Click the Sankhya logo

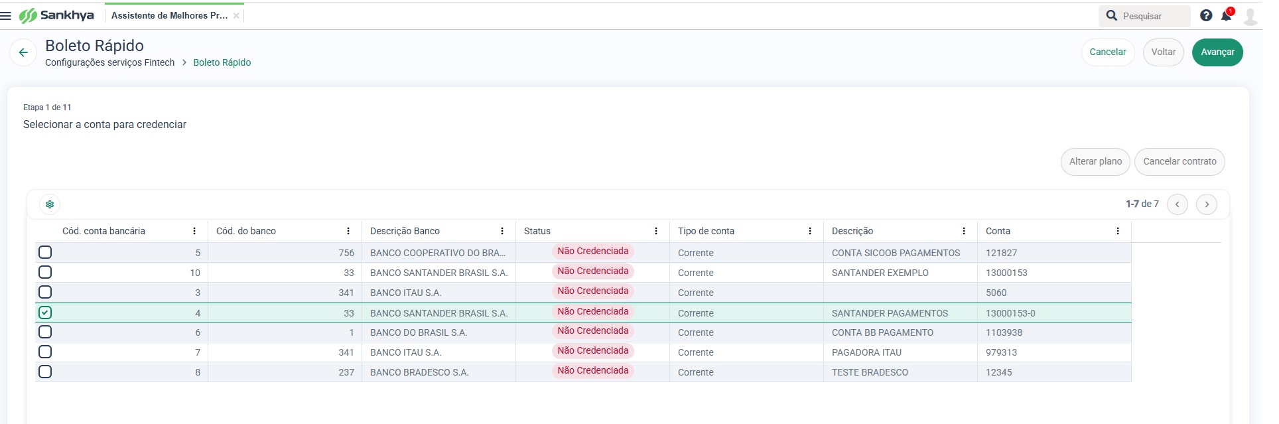click(x=56, y=15)
